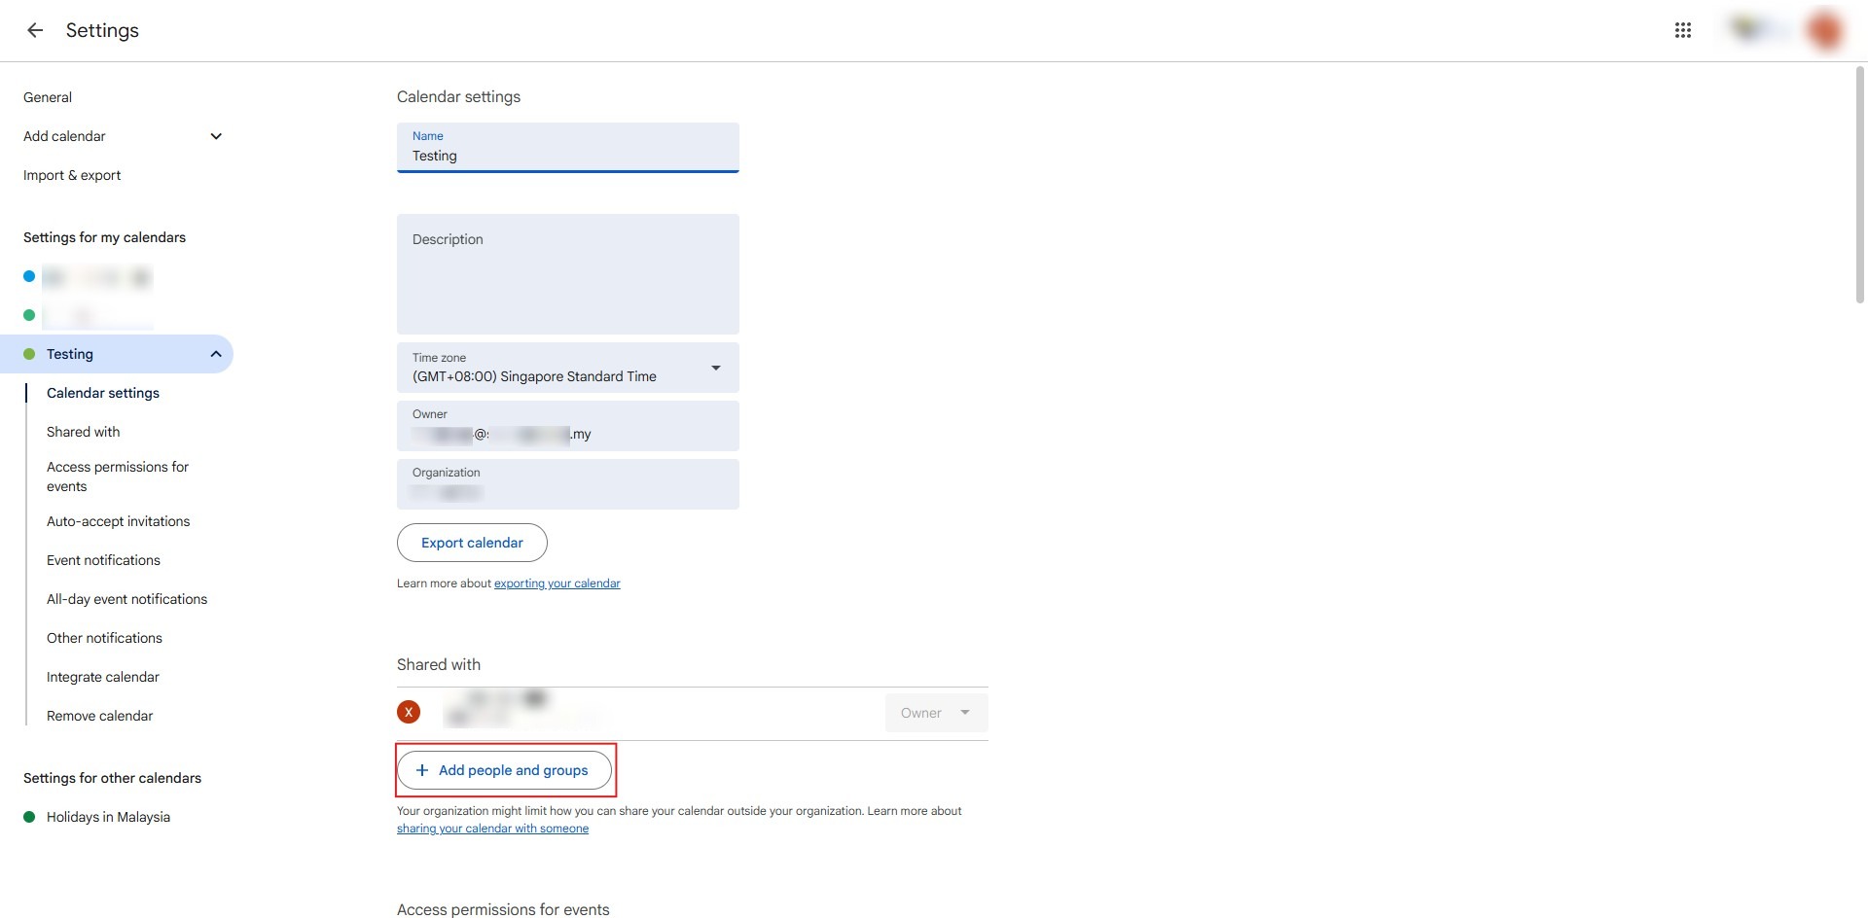Go to Import & export
This screenshot has width=1868, height=918.
[x=72, y=175]
